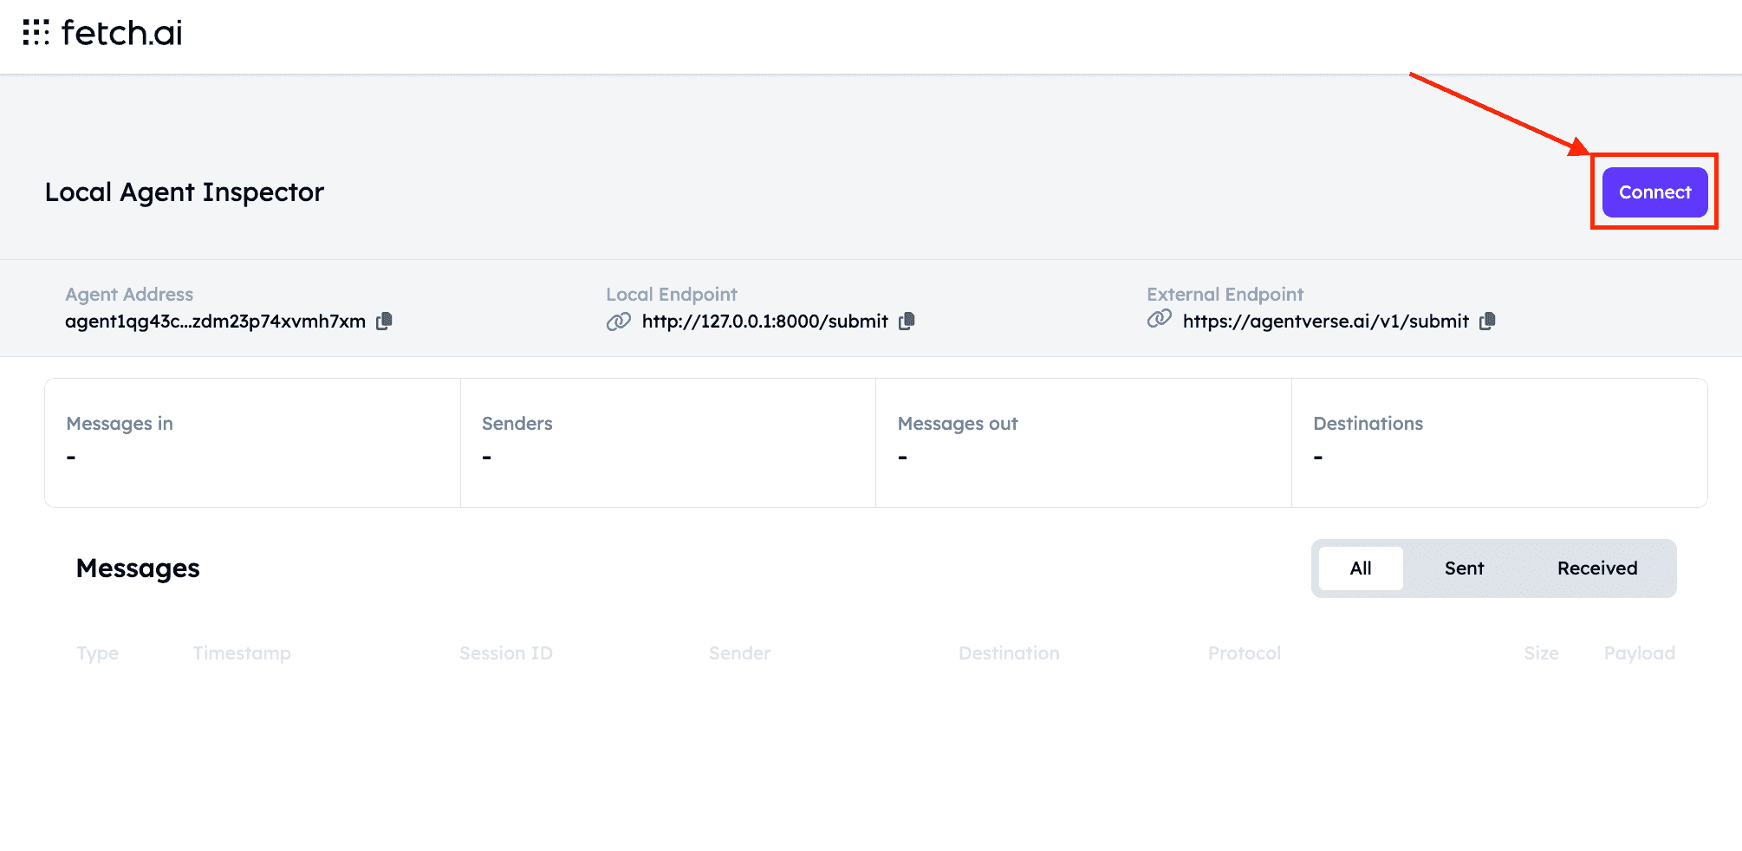Select the Destinations stat card
Image resolution: width=1742 pixels, height=851 pixels.
click(x=1498, y=442)
